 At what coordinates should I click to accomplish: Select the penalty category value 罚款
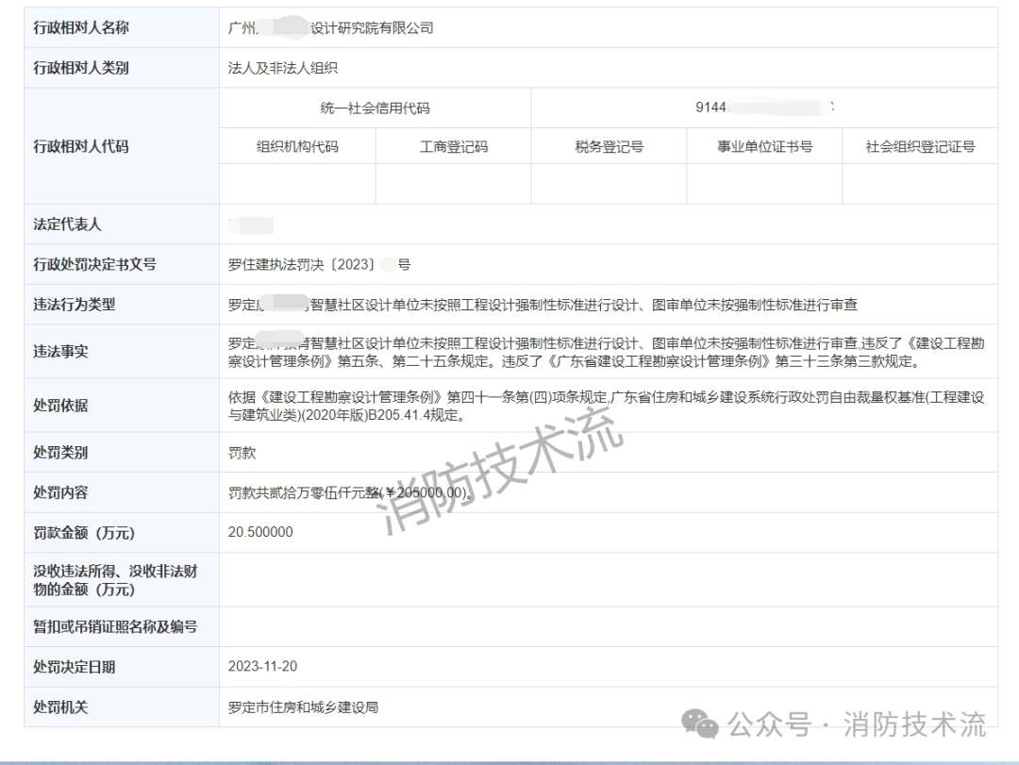click(242, 453)
